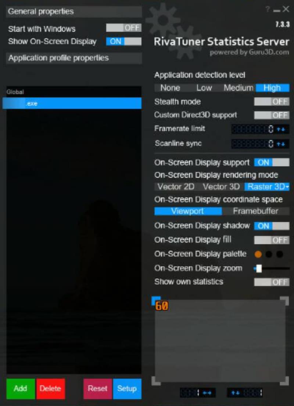The height and width of the screenshot is (406, 294).
Task: Open the help question mark icon
Action: (268, 10)
